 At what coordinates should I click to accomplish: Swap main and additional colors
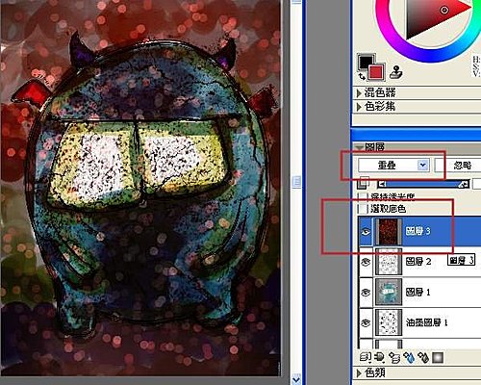(x=363, y=76)
